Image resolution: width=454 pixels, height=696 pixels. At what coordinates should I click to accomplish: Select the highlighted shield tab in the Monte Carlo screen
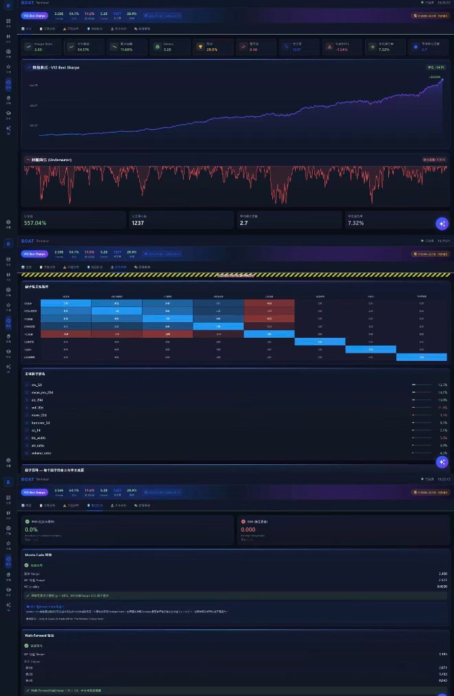coord(95,506)
